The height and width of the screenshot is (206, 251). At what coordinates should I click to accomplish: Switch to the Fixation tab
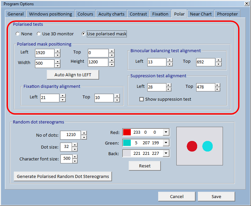click(160, 14)
